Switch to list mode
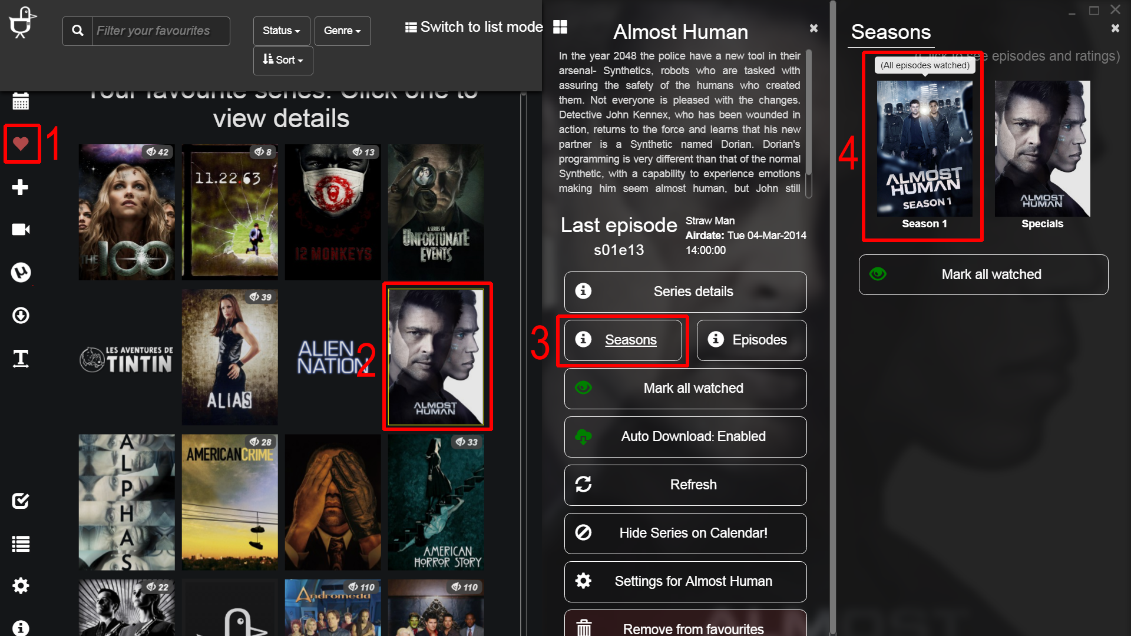This screenshot has width=1131, height=636. 474,27
